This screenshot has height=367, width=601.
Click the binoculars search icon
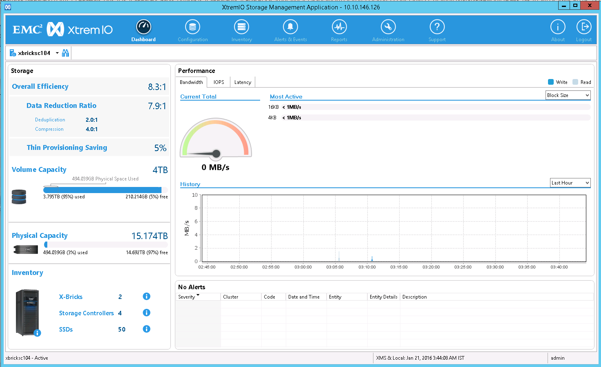point(65,53)
